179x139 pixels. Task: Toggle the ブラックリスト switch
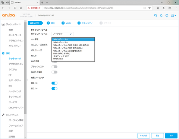54,67
